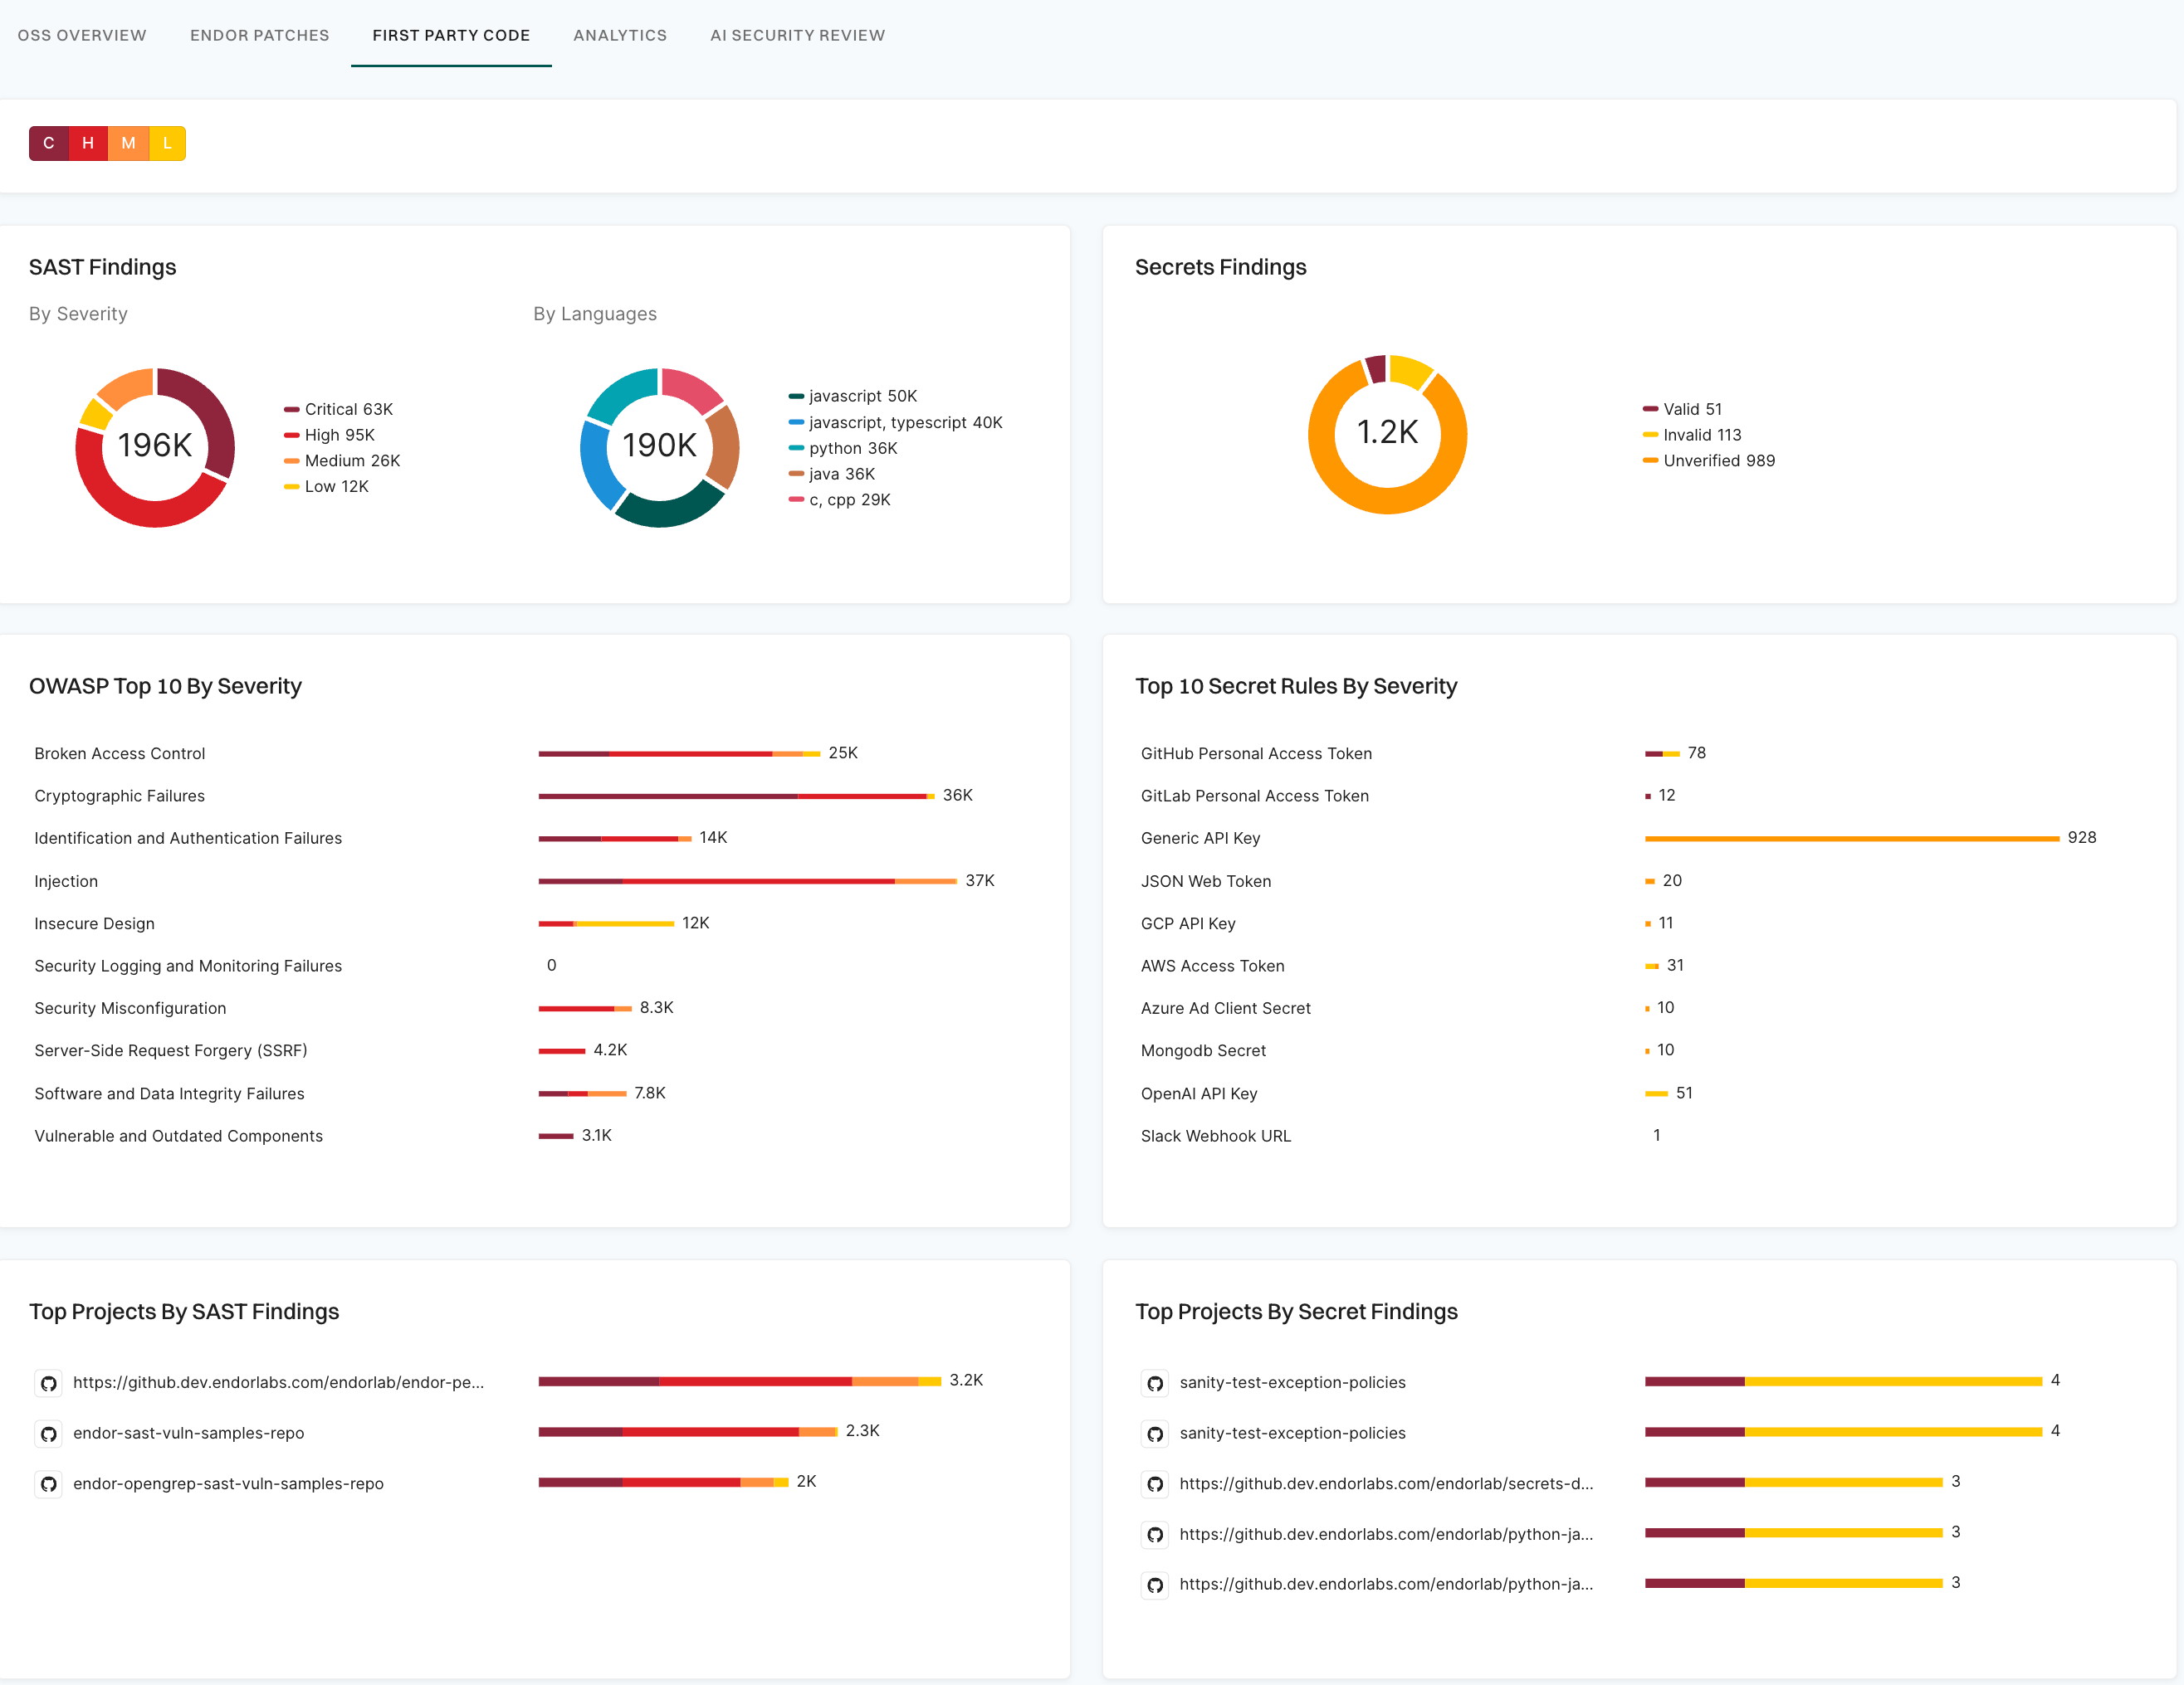Click the GitHub icon beside endor-sast-vuln-samples-repo

(x=49, y=1433)
